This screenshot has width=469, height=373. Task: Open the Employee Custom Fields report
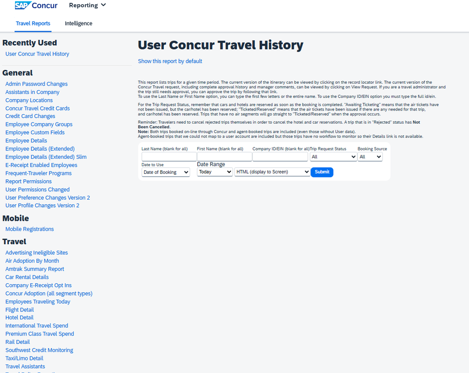(x=35, y=132)
